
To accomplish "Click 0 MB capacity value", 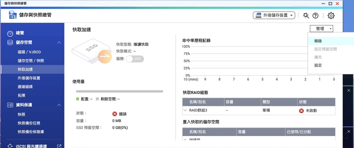I will [x=117, y=121].
